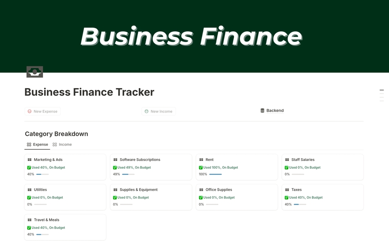The height and width of the screenshot is (243, 389).
Task: Click the Software Subscriptions card icon
Action: [115, 160]
